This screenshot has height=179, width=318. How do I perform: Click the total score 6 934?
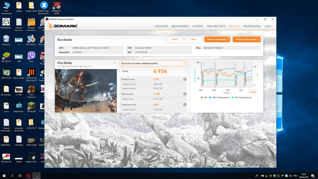(160, 71)
